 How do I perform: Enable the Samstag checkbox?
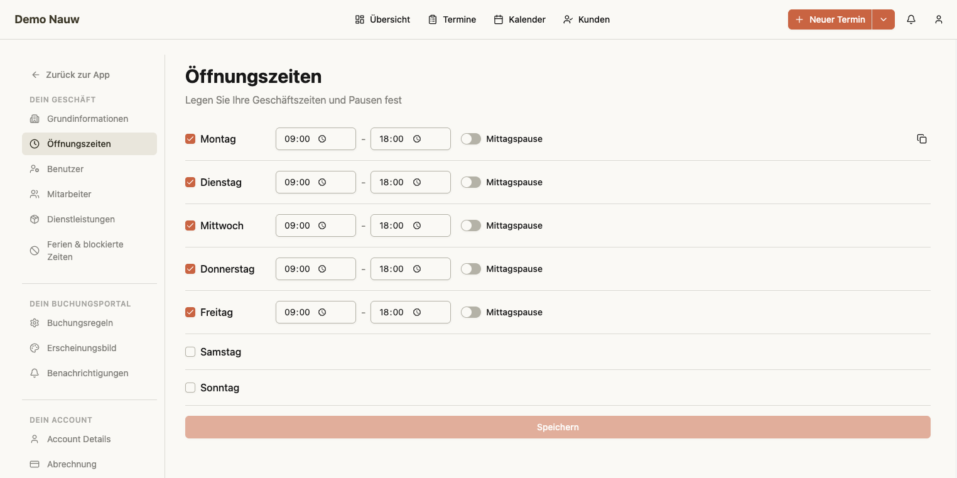[190, 352]
